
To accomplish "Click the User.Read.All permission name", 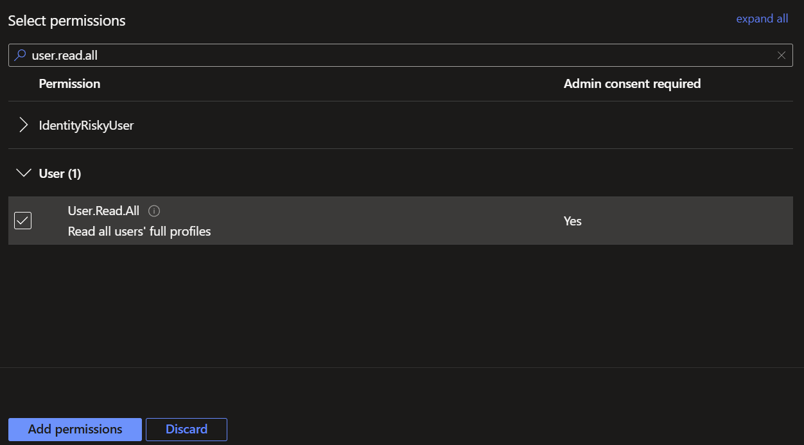I will click(103, 211).
